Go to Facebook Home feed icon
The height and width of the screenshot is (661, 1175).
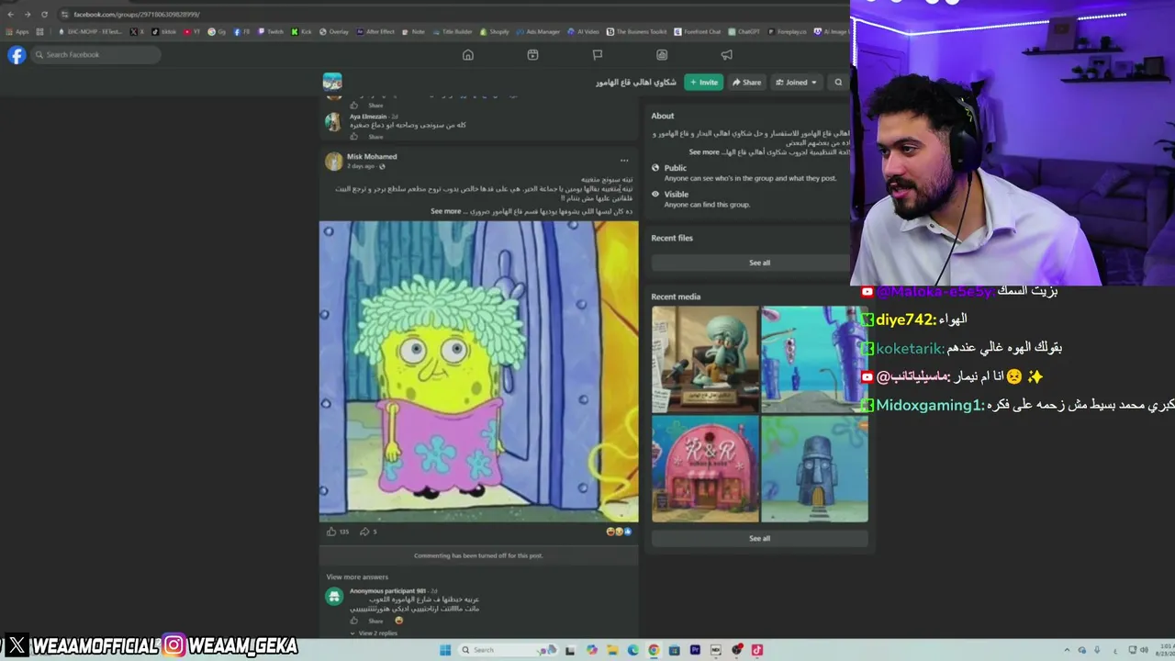[x=468, y=55]
